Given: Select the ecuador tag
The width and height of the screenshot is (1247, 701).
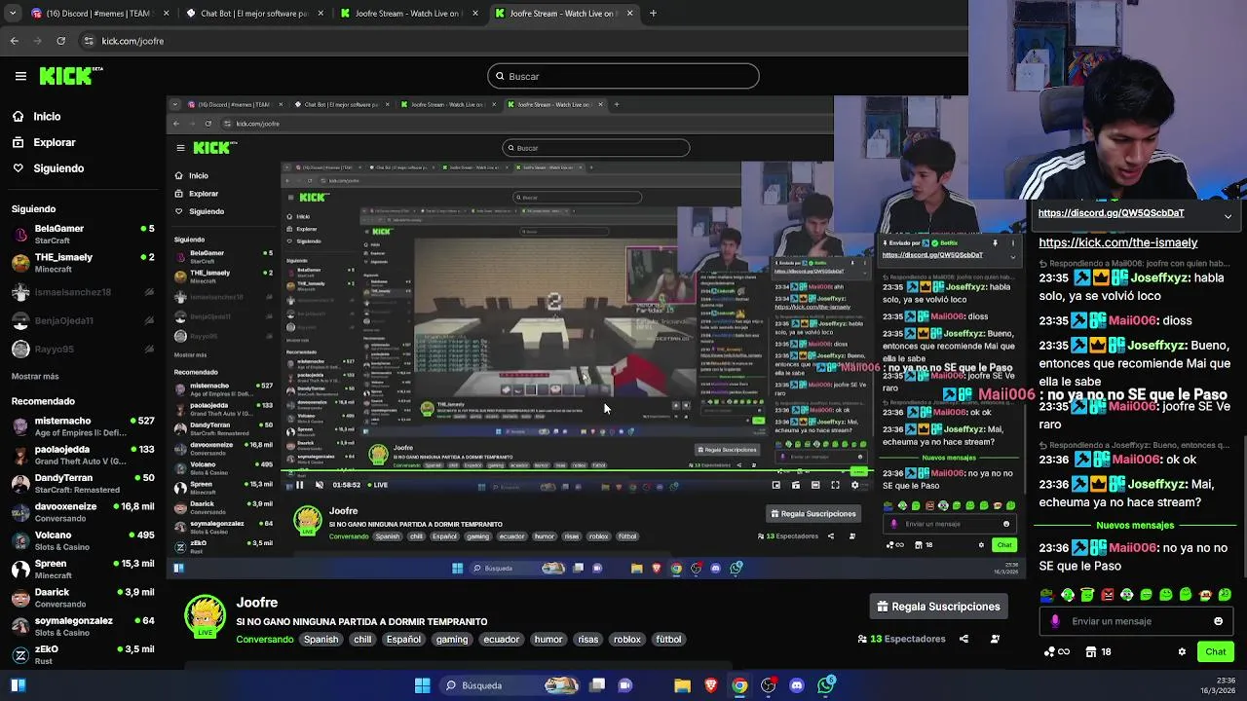Looking at the screenshot, I should tap(502, 640).
